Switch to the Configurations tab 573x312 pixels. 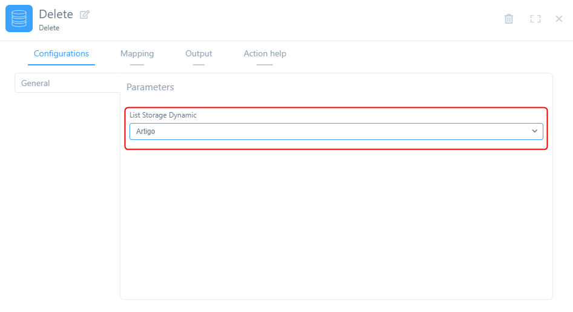click(x=61, y=53)
